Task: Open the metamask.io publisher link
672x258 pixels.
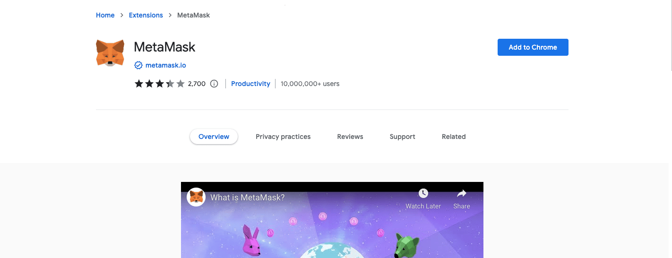Action: click(166, 65)
